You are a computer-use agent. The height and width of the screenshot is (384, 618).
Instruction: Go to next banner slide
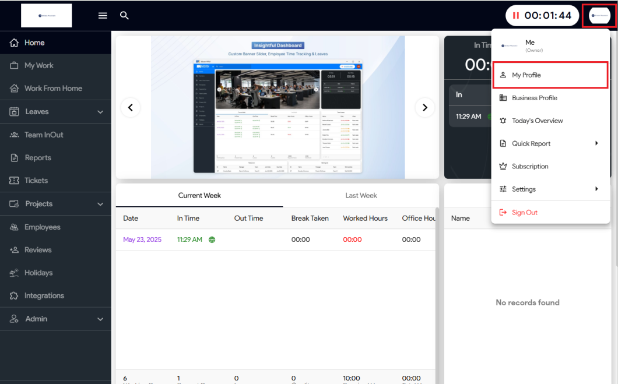[x=424, y=107]
